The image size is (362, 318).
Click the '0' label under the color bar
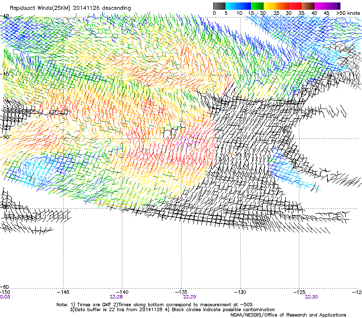[x=214, y=13]
